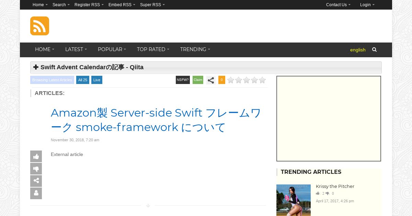Rate the feed five stars
This screenshot has width=412, height=216.
(x=262, y=80)
